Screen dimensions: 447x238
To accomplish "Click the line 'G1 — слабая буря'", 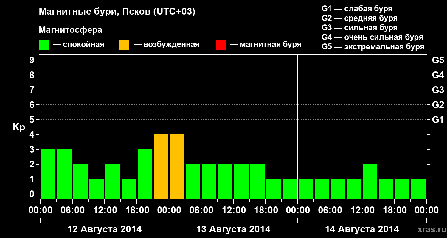I will click(x=357, y=9).
